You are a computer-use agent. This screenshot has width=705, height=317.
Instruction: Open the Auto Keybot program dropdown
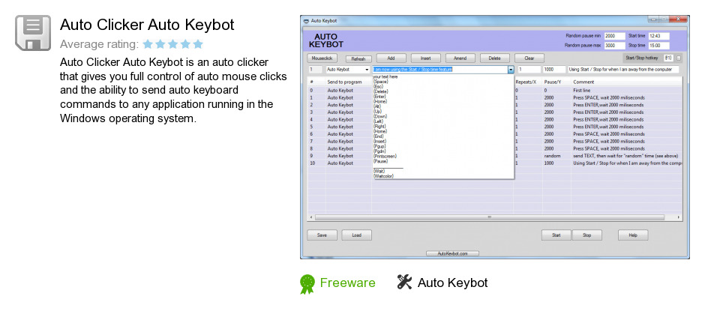click(367, 70)
